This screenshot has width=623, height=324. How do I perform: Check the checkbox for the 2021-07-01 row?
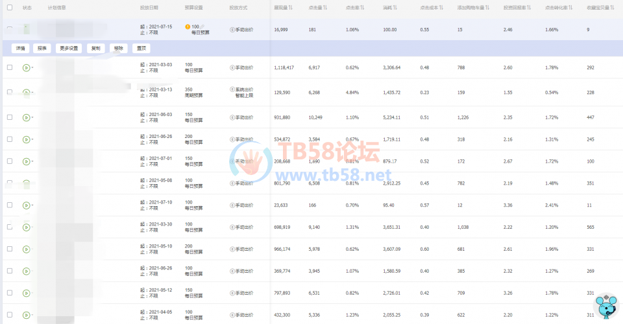coord(10,161)
